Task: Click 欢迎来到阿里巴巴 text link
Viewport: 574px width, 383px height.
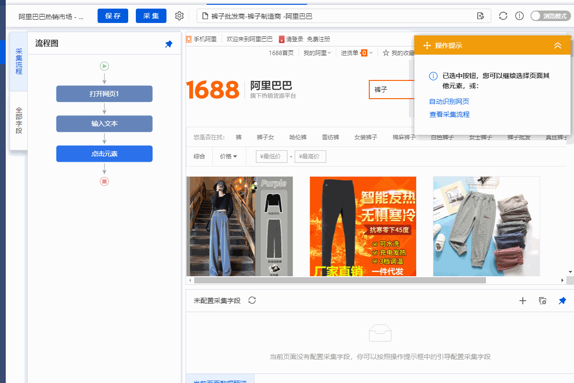Action: coord(250,39)
